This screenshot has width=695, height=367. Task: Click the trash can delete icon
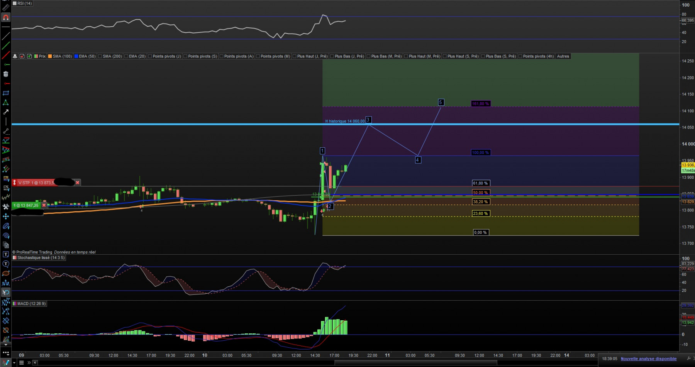(6, 74)
